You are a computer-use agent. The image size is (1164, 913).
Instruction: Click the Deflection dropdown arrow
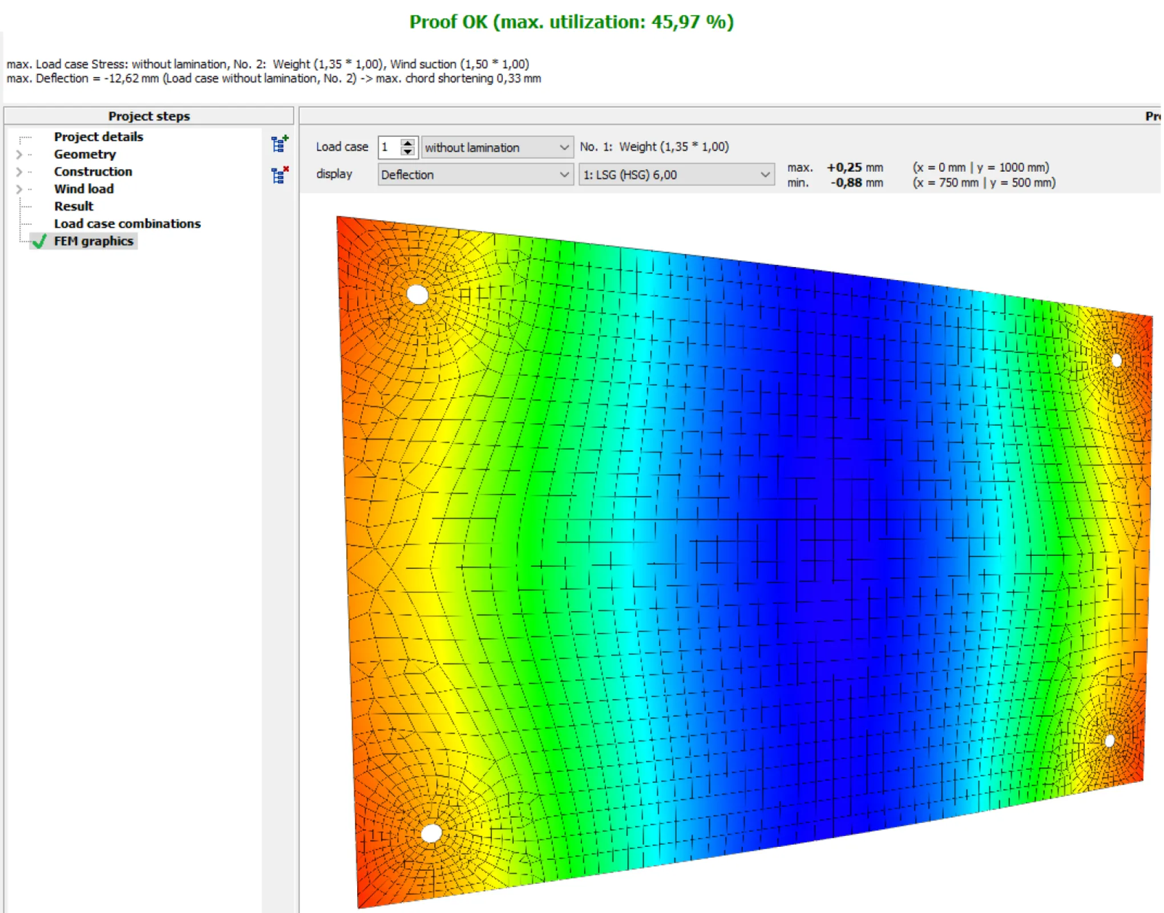[564, 175]
